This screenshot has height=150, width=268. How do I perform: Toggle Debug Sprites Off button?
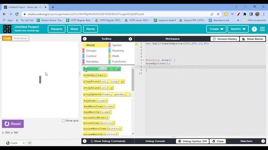(x=192, y=141)
